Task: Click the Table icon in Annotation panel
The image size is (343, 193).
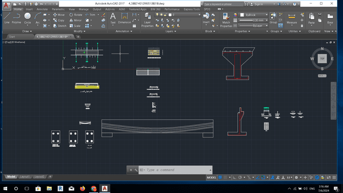Action: [x=134, y=26]
